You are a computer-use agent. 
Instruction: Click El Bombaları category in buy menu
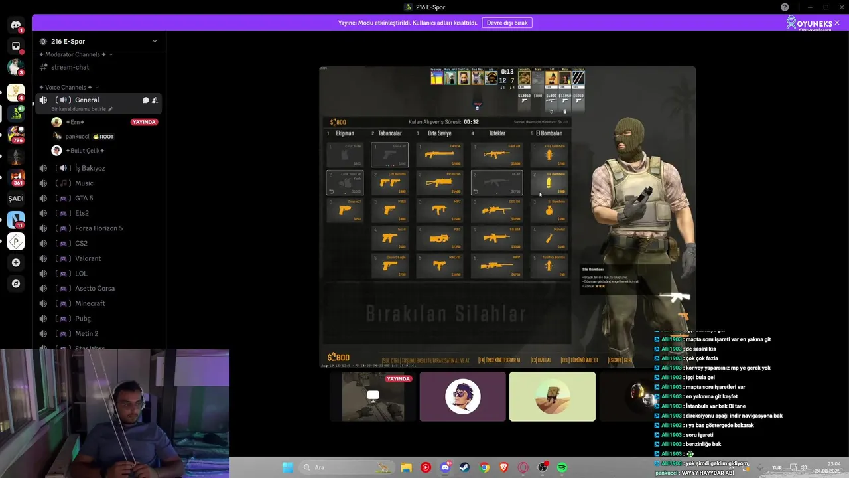(549, 133)
